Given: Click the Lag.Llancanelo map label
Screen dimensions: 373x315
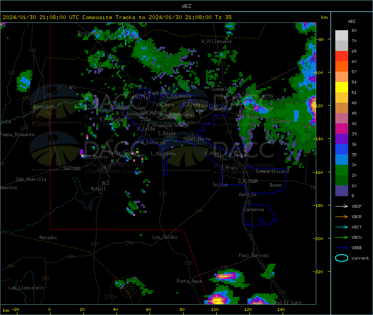Looking at the screenshot, I should (x=26, y=288).
